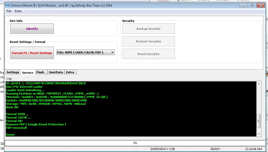Click the Backup Security button
The height and width of the screenshot is (152, 268).
click(149, 29)
